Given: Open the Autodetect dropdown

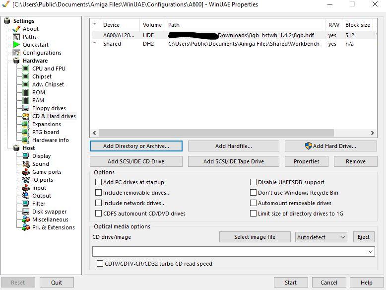Looking at the screenshot, I should point(321,237).
